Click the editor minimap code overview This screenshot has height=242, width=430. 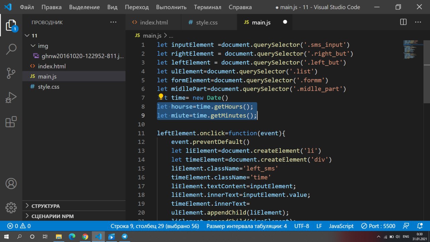(x=412, y=49)
